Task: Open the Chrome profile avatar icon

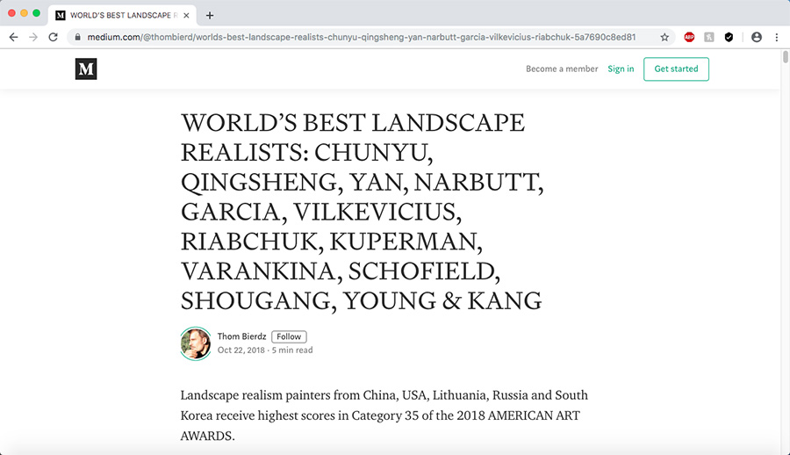Action: click(757, 37)
